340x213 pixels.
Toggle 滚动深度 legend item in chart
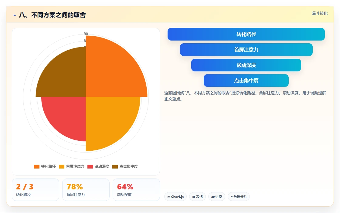coord(98,166)
